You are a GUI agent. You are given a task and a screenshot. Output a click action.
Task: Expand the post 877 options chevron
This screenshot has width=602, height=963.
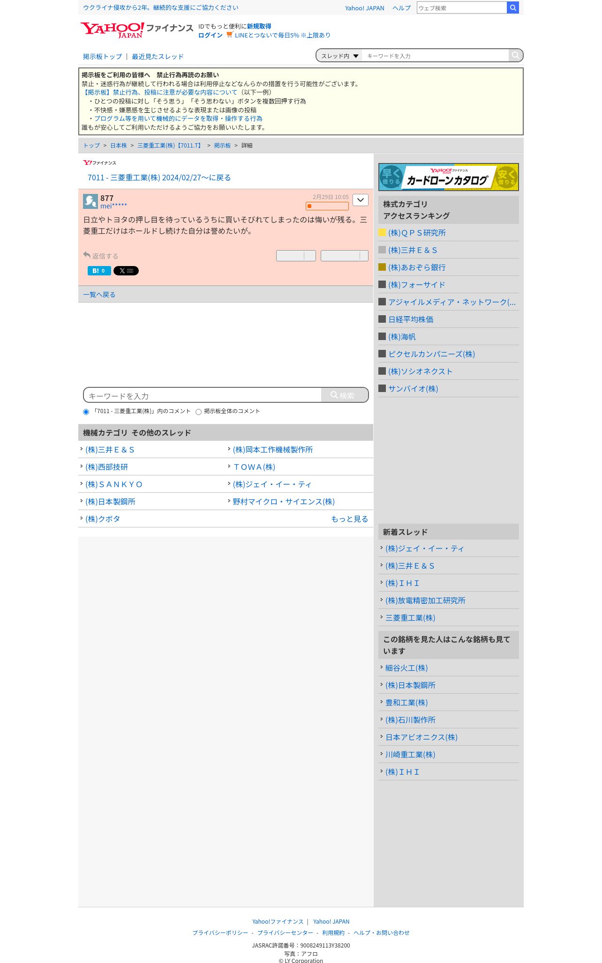coord(361,200)
